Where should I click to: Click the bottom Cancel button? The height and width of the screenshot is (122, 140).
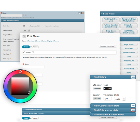(x=35, y=118)
